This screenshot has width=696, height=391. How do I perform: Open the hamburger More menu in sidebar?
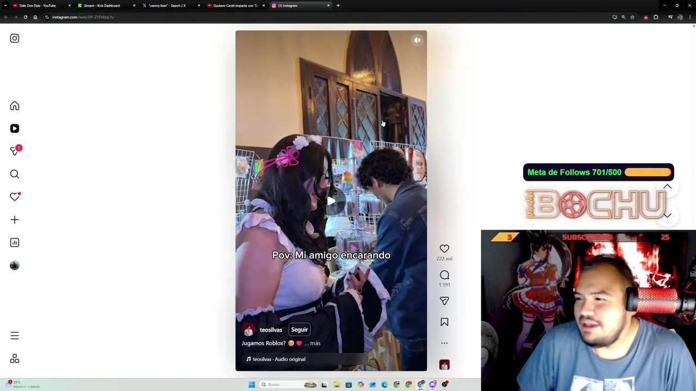pyautogui.click(x=15, y=336)
